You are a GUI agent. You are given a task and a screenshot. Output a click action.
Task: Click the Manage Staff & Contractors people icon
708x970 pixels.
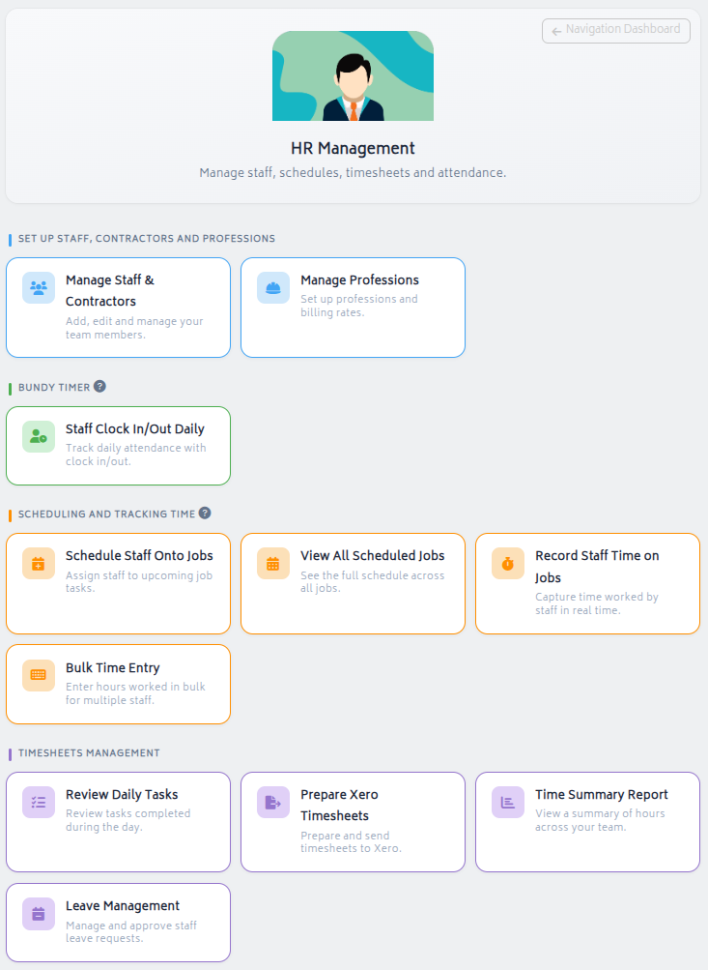[x=39, y=288]
